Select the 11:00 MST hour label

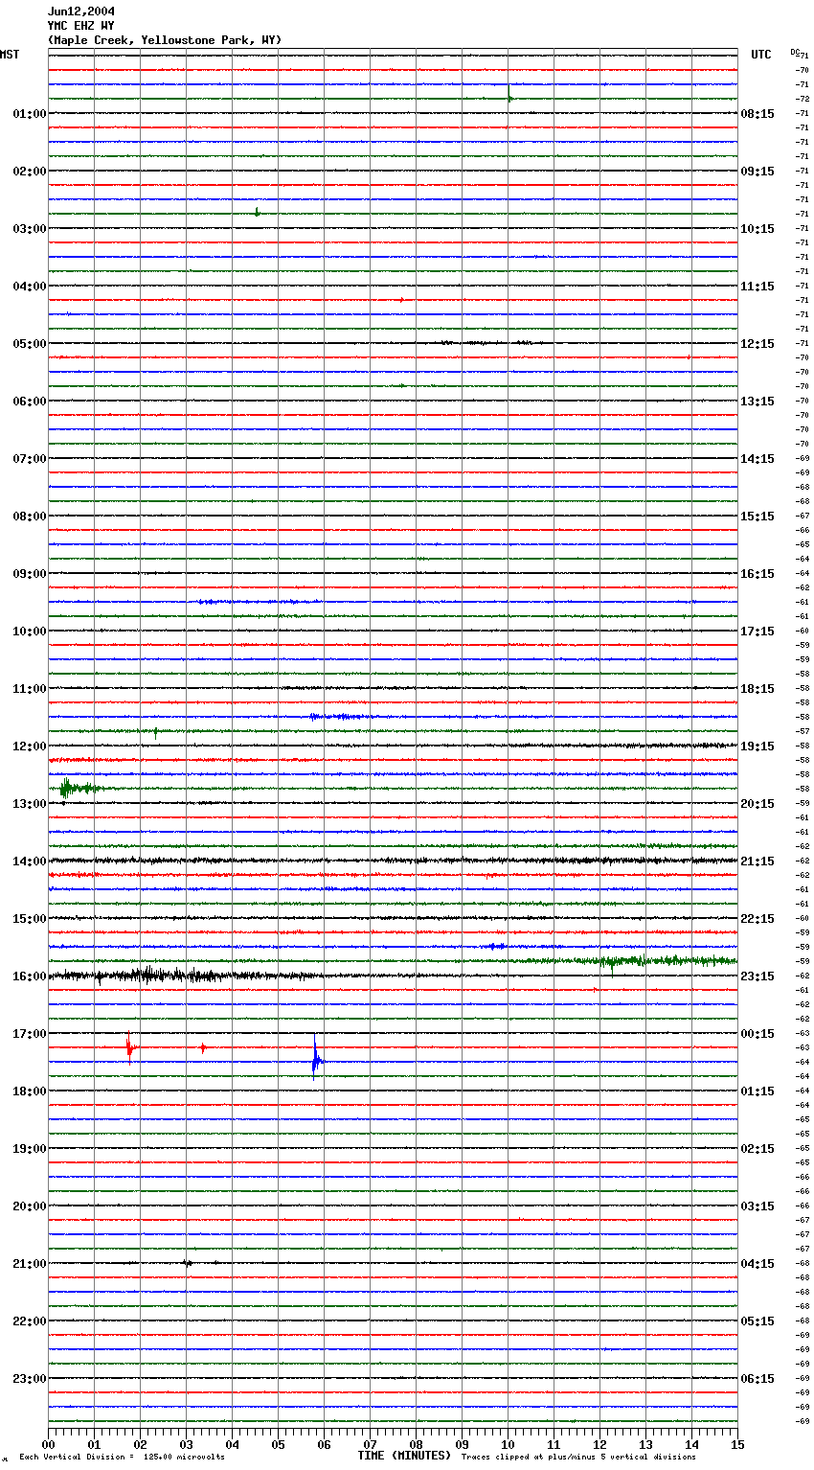click(x=29, y=689)
